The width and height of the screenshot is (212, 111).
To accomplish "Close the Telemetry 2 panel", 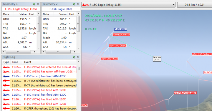I will pos(78,4).
